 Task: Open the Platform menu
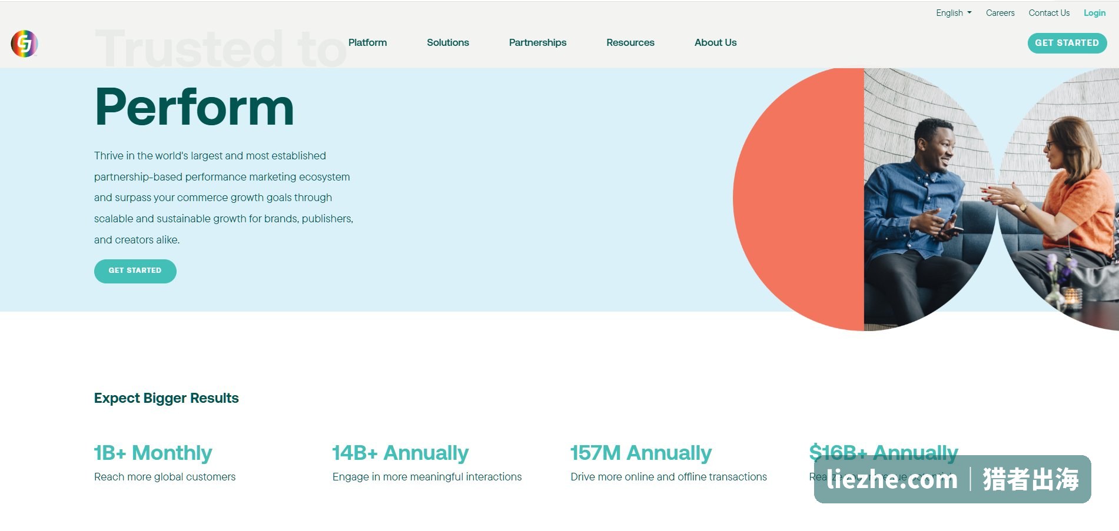click(367, 42)
